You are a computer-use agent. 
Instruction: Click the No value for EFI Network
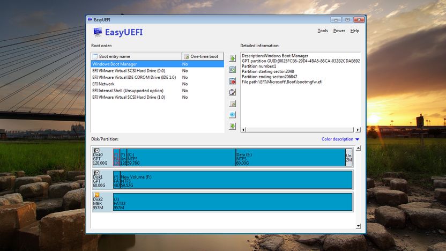tap(185, 84)
